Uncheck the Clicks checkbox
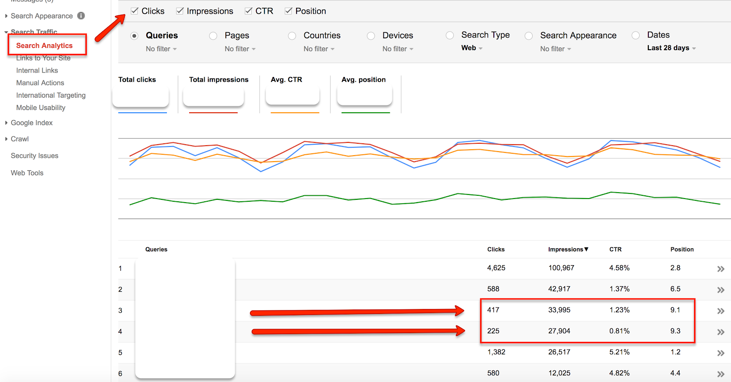This screenshot has height=382, width=731. (x=134, y=11)
